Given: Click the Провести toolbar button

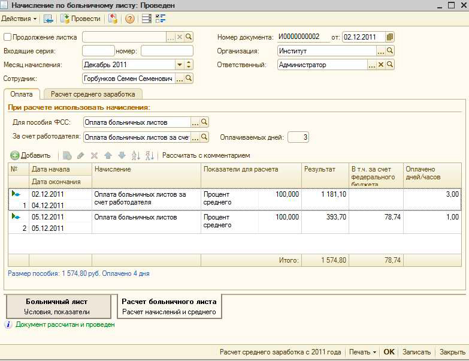Looking at the screenshot, I should 80,19.
